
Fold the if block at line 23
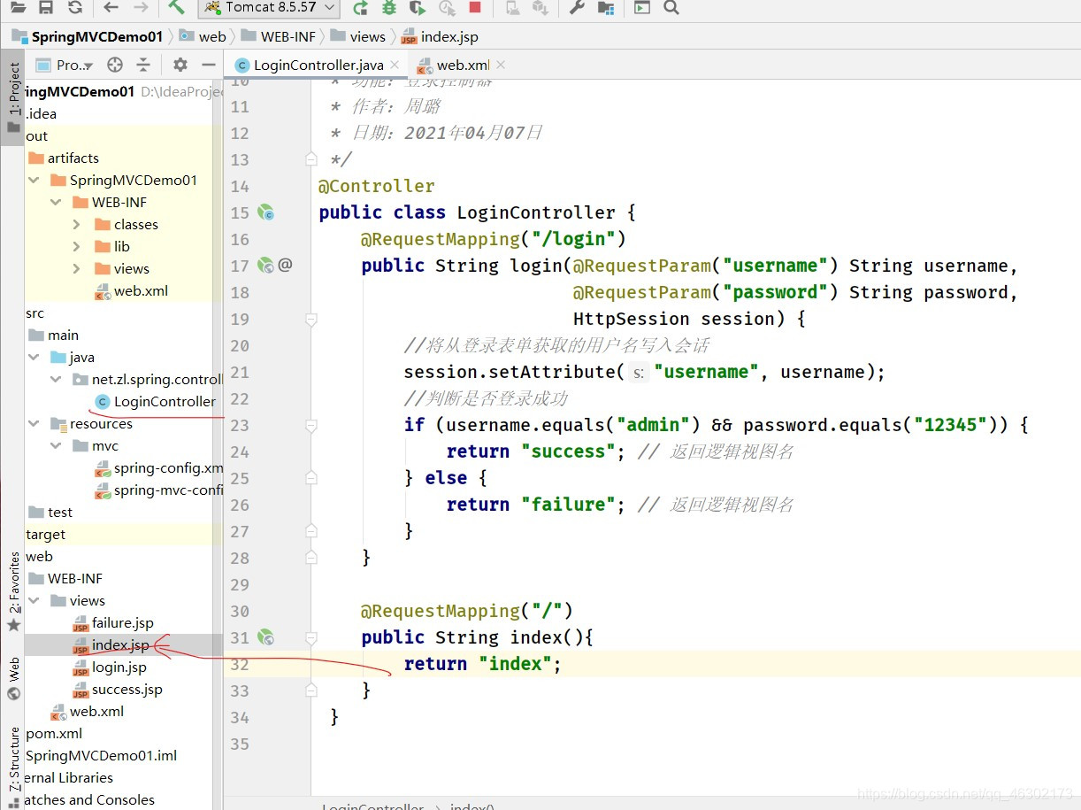(x=310, y=425)
